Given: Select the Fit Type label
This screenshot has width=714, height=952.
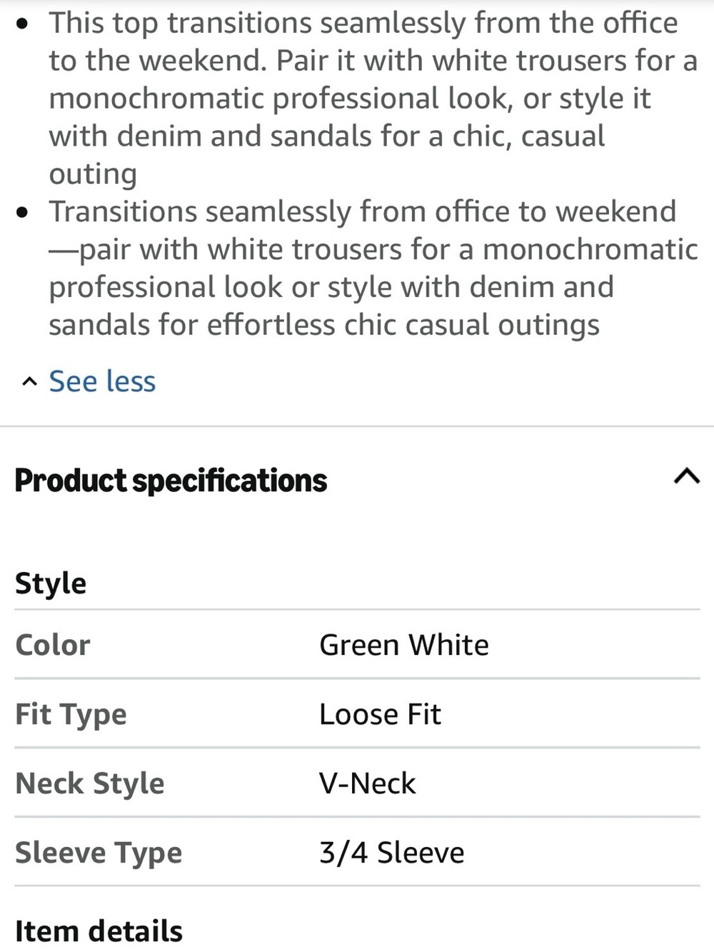Looking at the screenshot, I should point(71,715).
